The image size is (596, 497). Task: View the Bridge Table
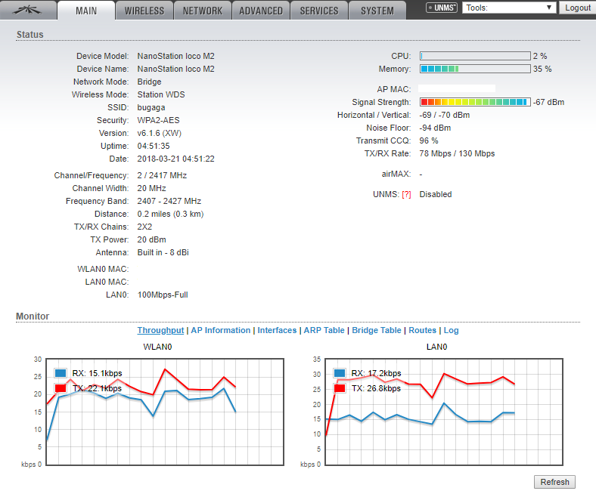pos(377,330)
